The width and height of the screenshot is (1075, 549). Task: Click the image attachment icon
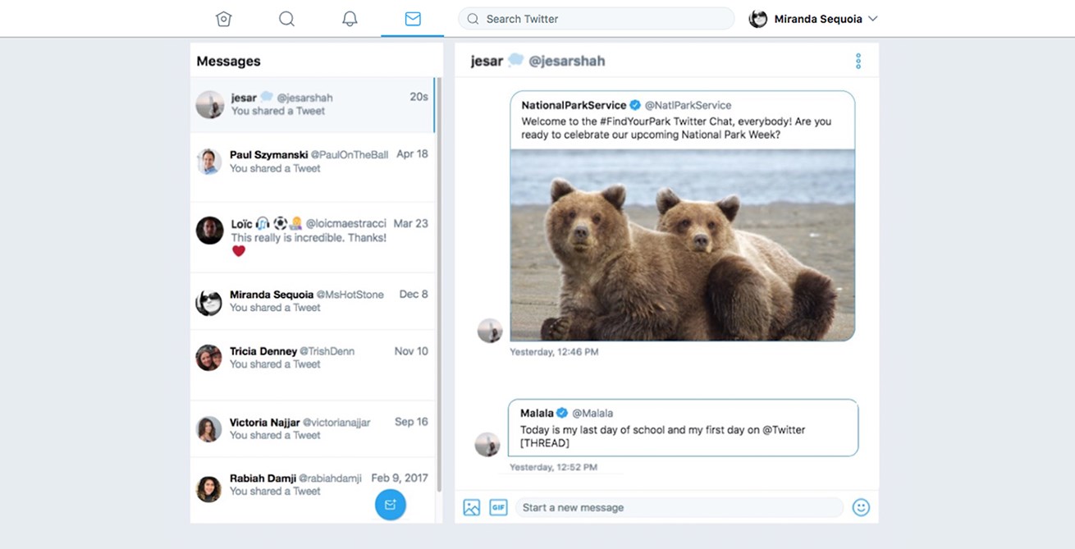click(x=471, y=507)
